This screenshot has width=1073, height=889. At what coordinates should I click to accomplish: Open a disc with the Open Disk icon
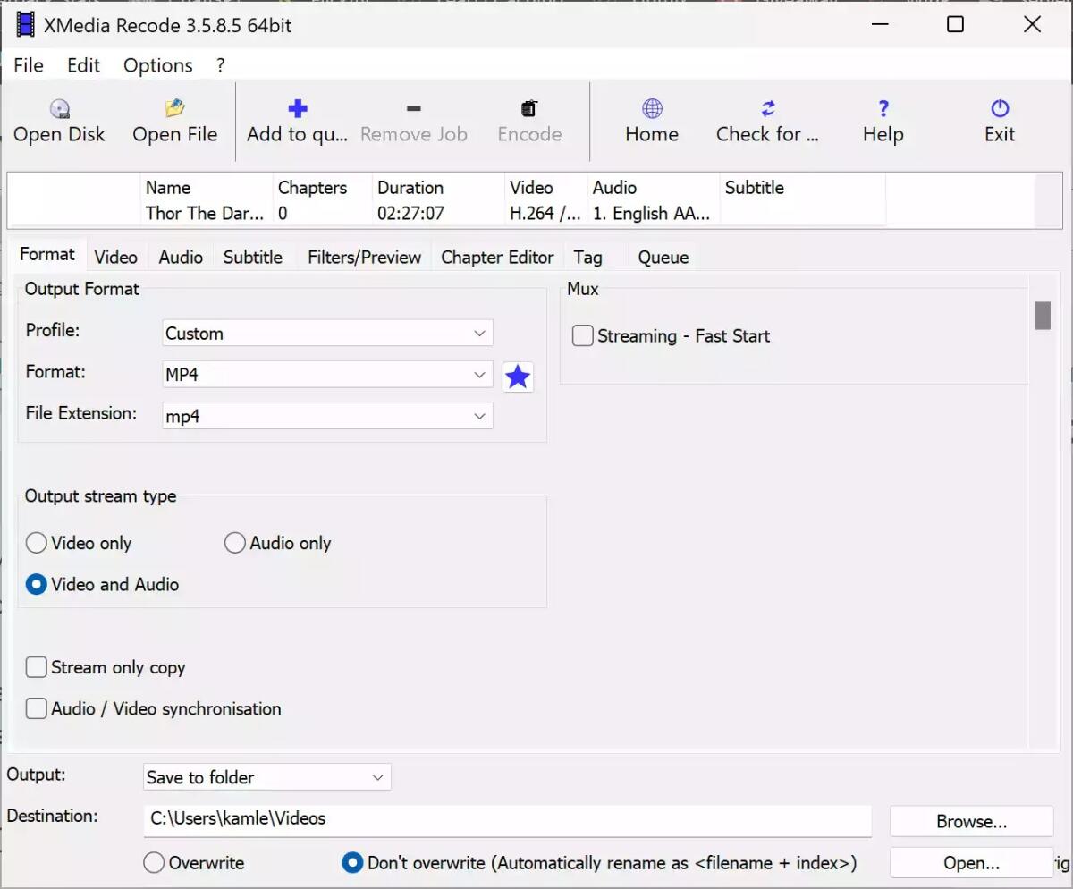59,121
